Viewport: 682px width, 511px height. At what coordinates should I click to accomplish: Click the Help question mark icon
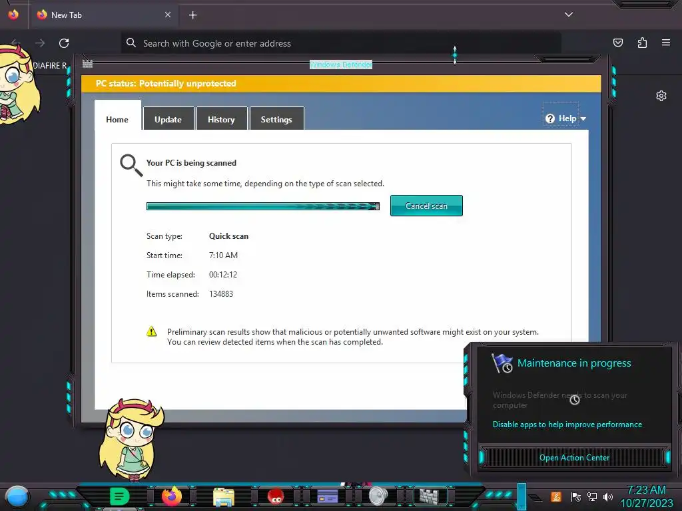pos(549,118)
